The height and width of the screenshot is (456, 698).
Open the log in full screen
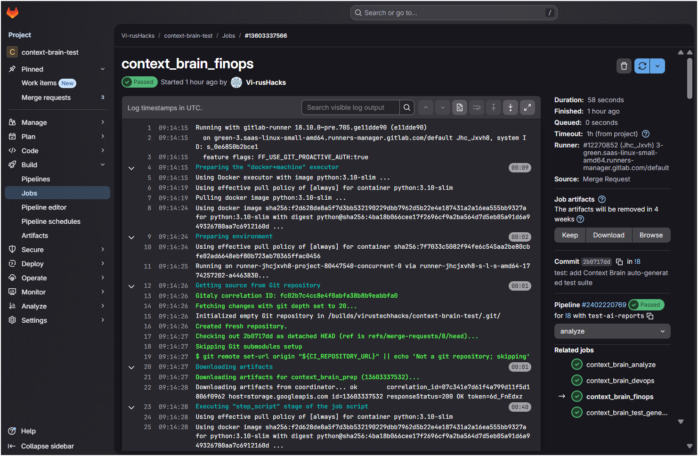(528, 107)
